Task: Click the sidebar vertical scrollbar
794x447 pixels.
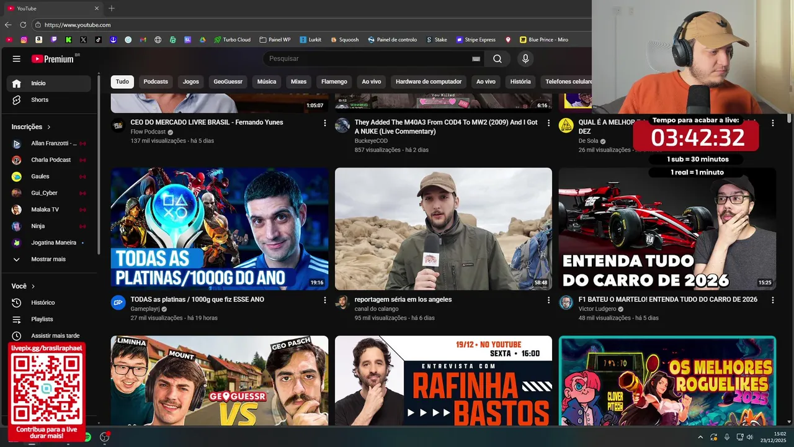Action: [x=98, y=165]
